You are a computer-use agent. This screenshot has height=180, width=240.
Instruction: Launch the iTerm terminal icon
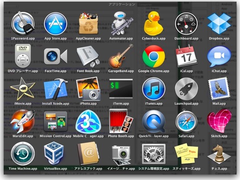[x=121, y=89]
